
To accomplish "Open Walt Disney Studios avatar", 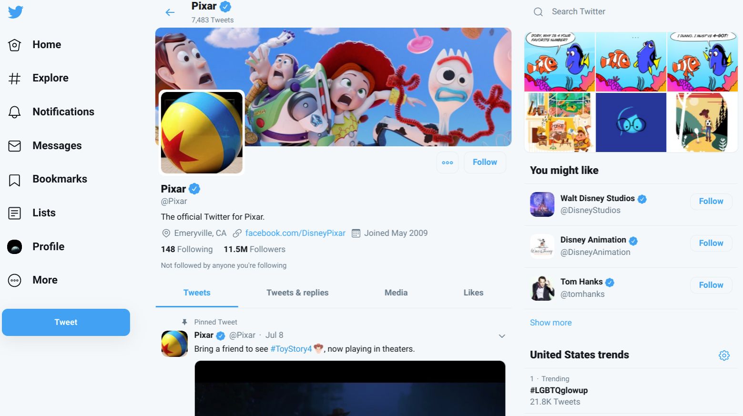I will (x=542, y=204).
